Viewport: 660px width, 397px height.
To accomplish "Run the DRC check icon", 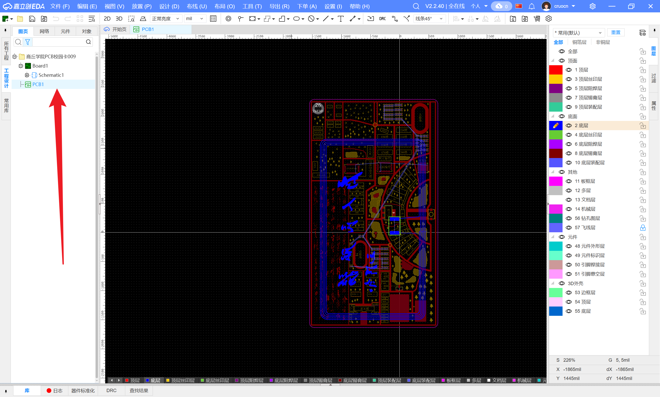I will 382,19.
